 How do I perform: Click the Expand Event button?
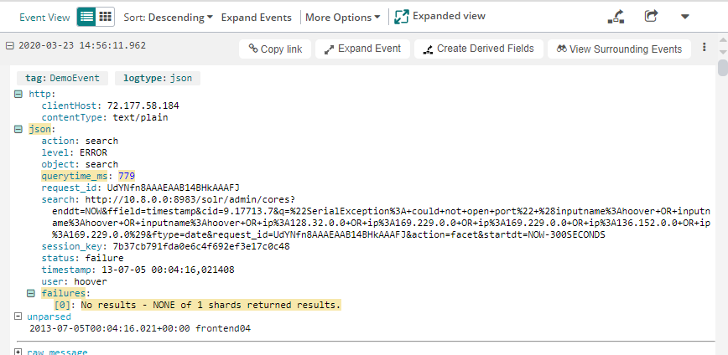[363, 49]
